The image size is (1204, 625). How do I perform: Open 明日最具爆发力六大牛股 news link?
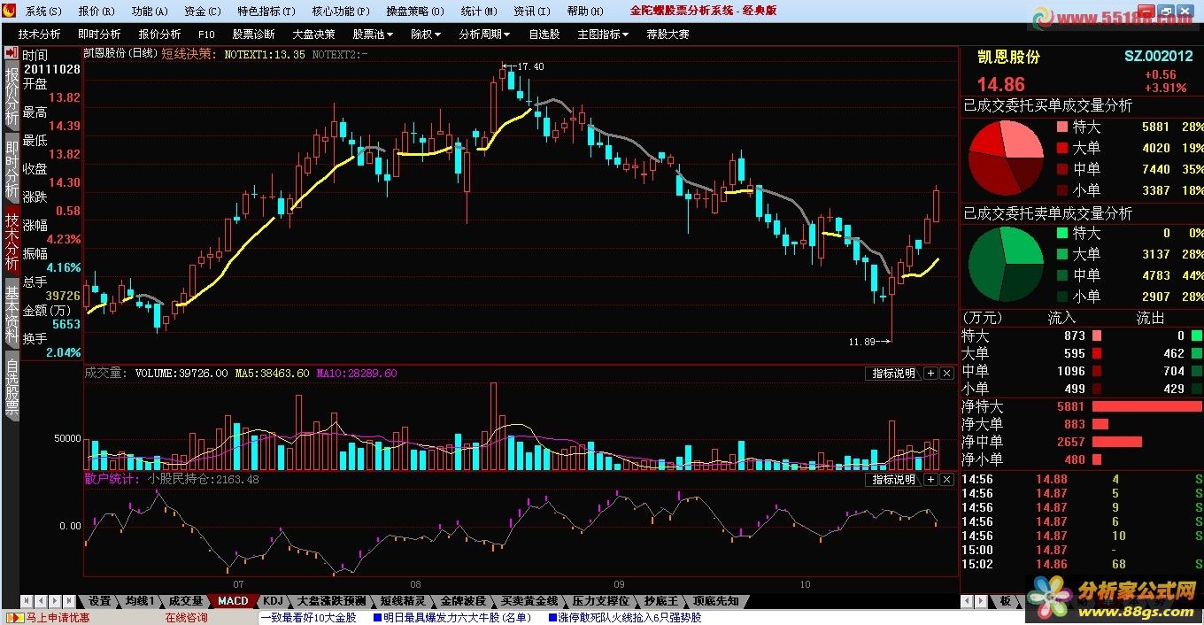coord(456,618)
